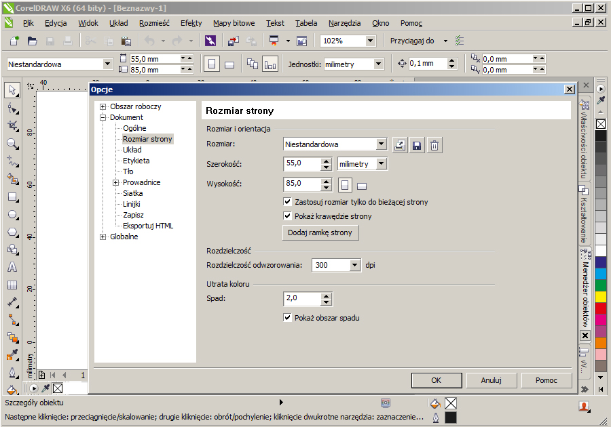Toggle 'all pages' layout button on property bar

253,64
